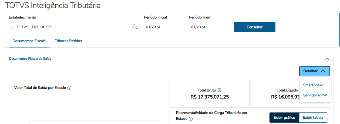Viewport: 340px width, 124px height.
Task: Click the magnifier icon in Estabelecimento field
Action: pos(135,27)
